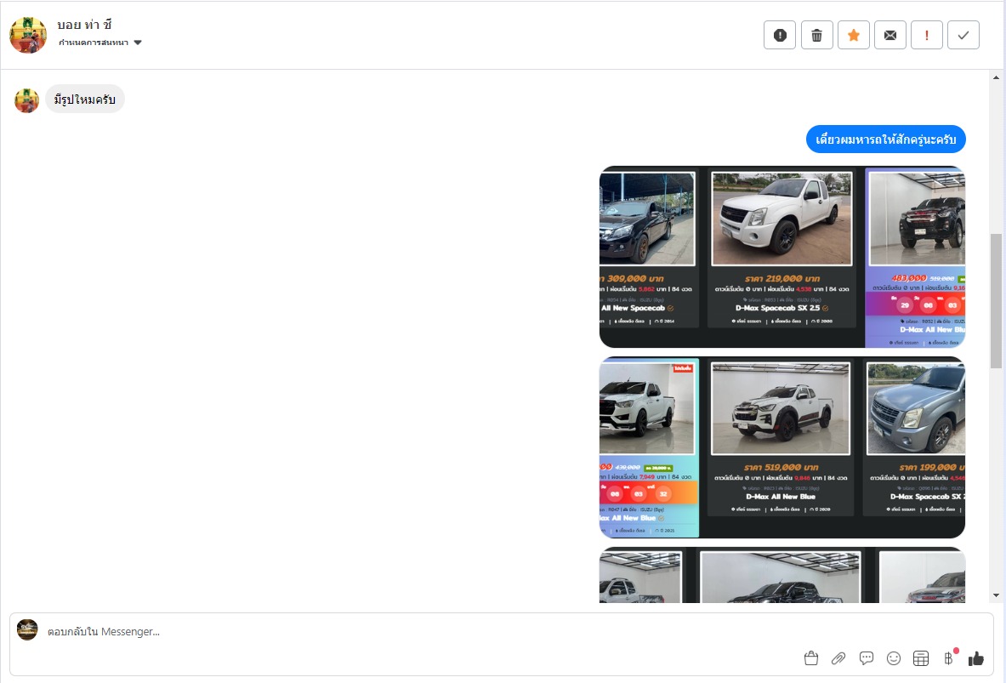The height and width of the screenshot is (683, 1006).
Task: Open the grid template icon in reply bar
Action: (921, 658)
